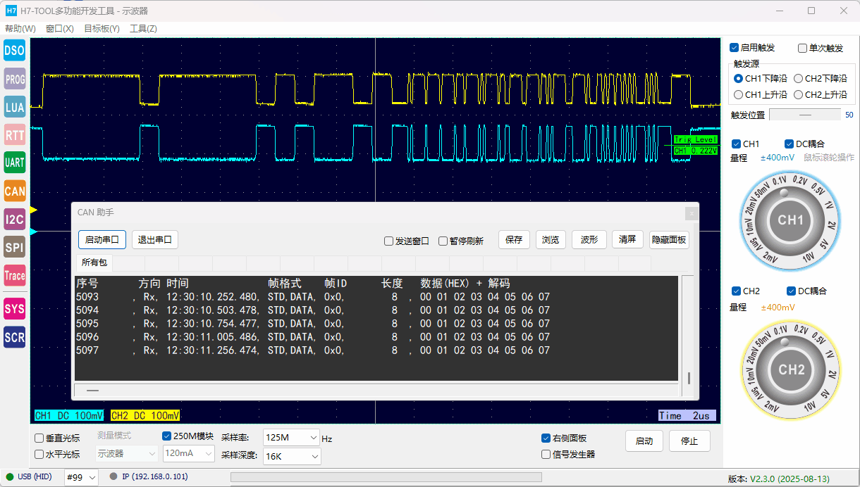Select CH2下降沿 trigger source radio
Screen dimensions: 860x487
point(799,79)
